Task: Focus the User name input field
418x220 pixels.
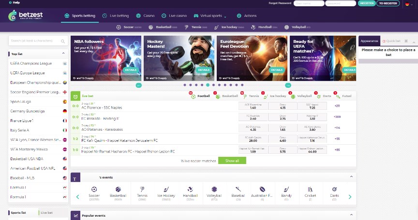Action: 309,3
